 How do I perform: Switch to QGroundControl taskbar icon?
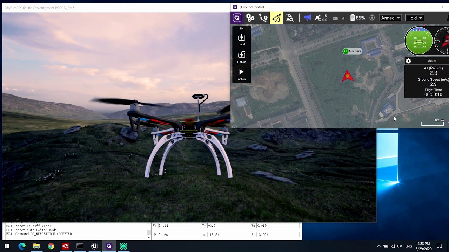pos(109,246)
